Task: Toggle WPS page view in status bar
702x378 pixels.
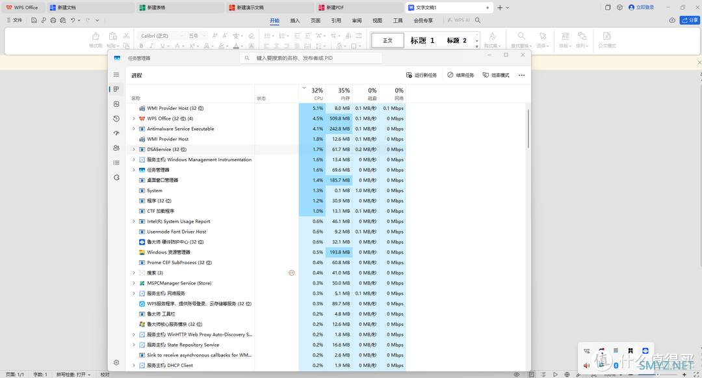Action: click(x=532, y=374)
